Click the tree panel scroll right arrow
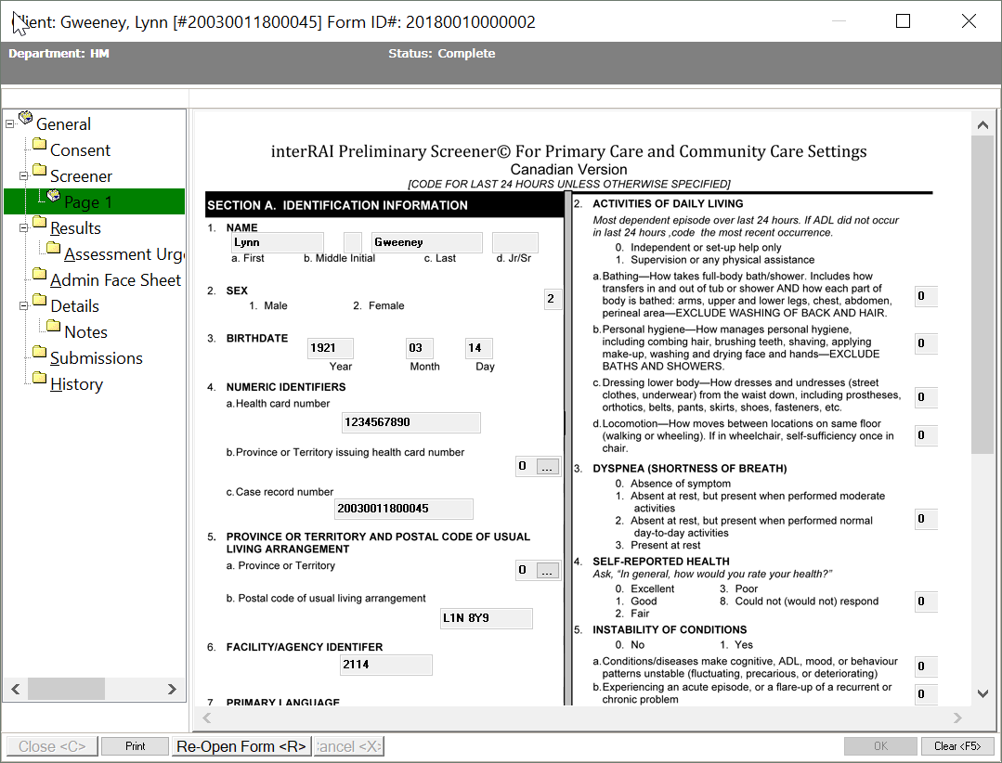 click(x=172, y=689)
